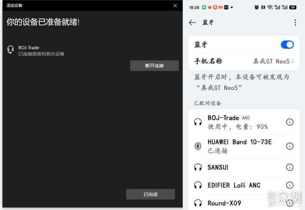Image resolution: width=305 pixels, height=210 pixels.
Task: Tap the Round-X09 device
Action: pyautogui.click(x=244, y=203)
